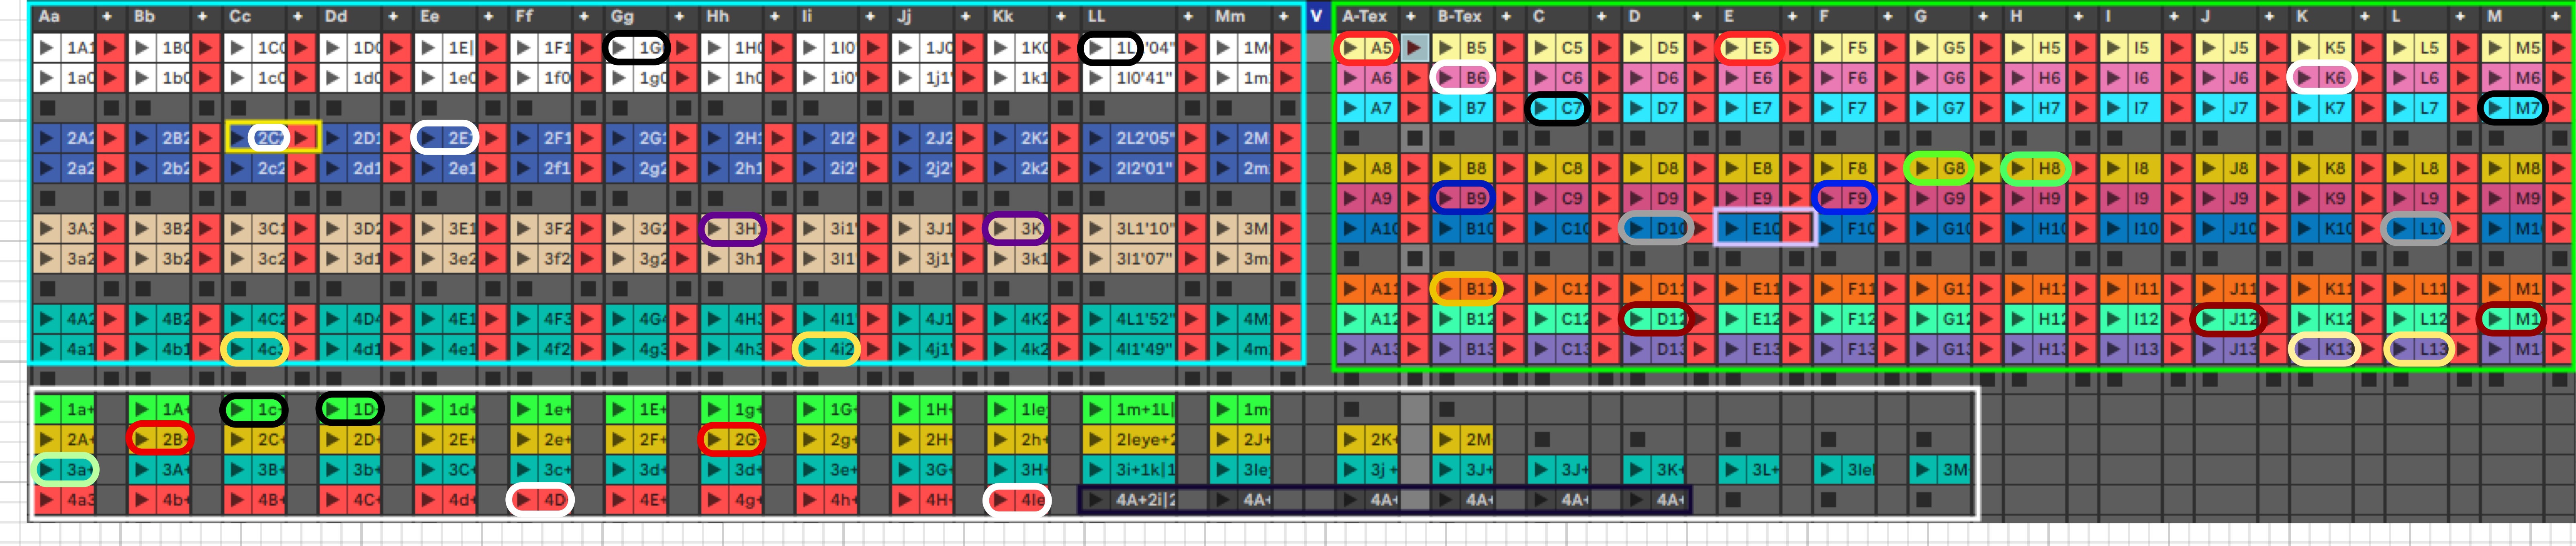Launch red slot right of clip D5
This screenshot has width=2576, height=546.
click(1702, 47)
